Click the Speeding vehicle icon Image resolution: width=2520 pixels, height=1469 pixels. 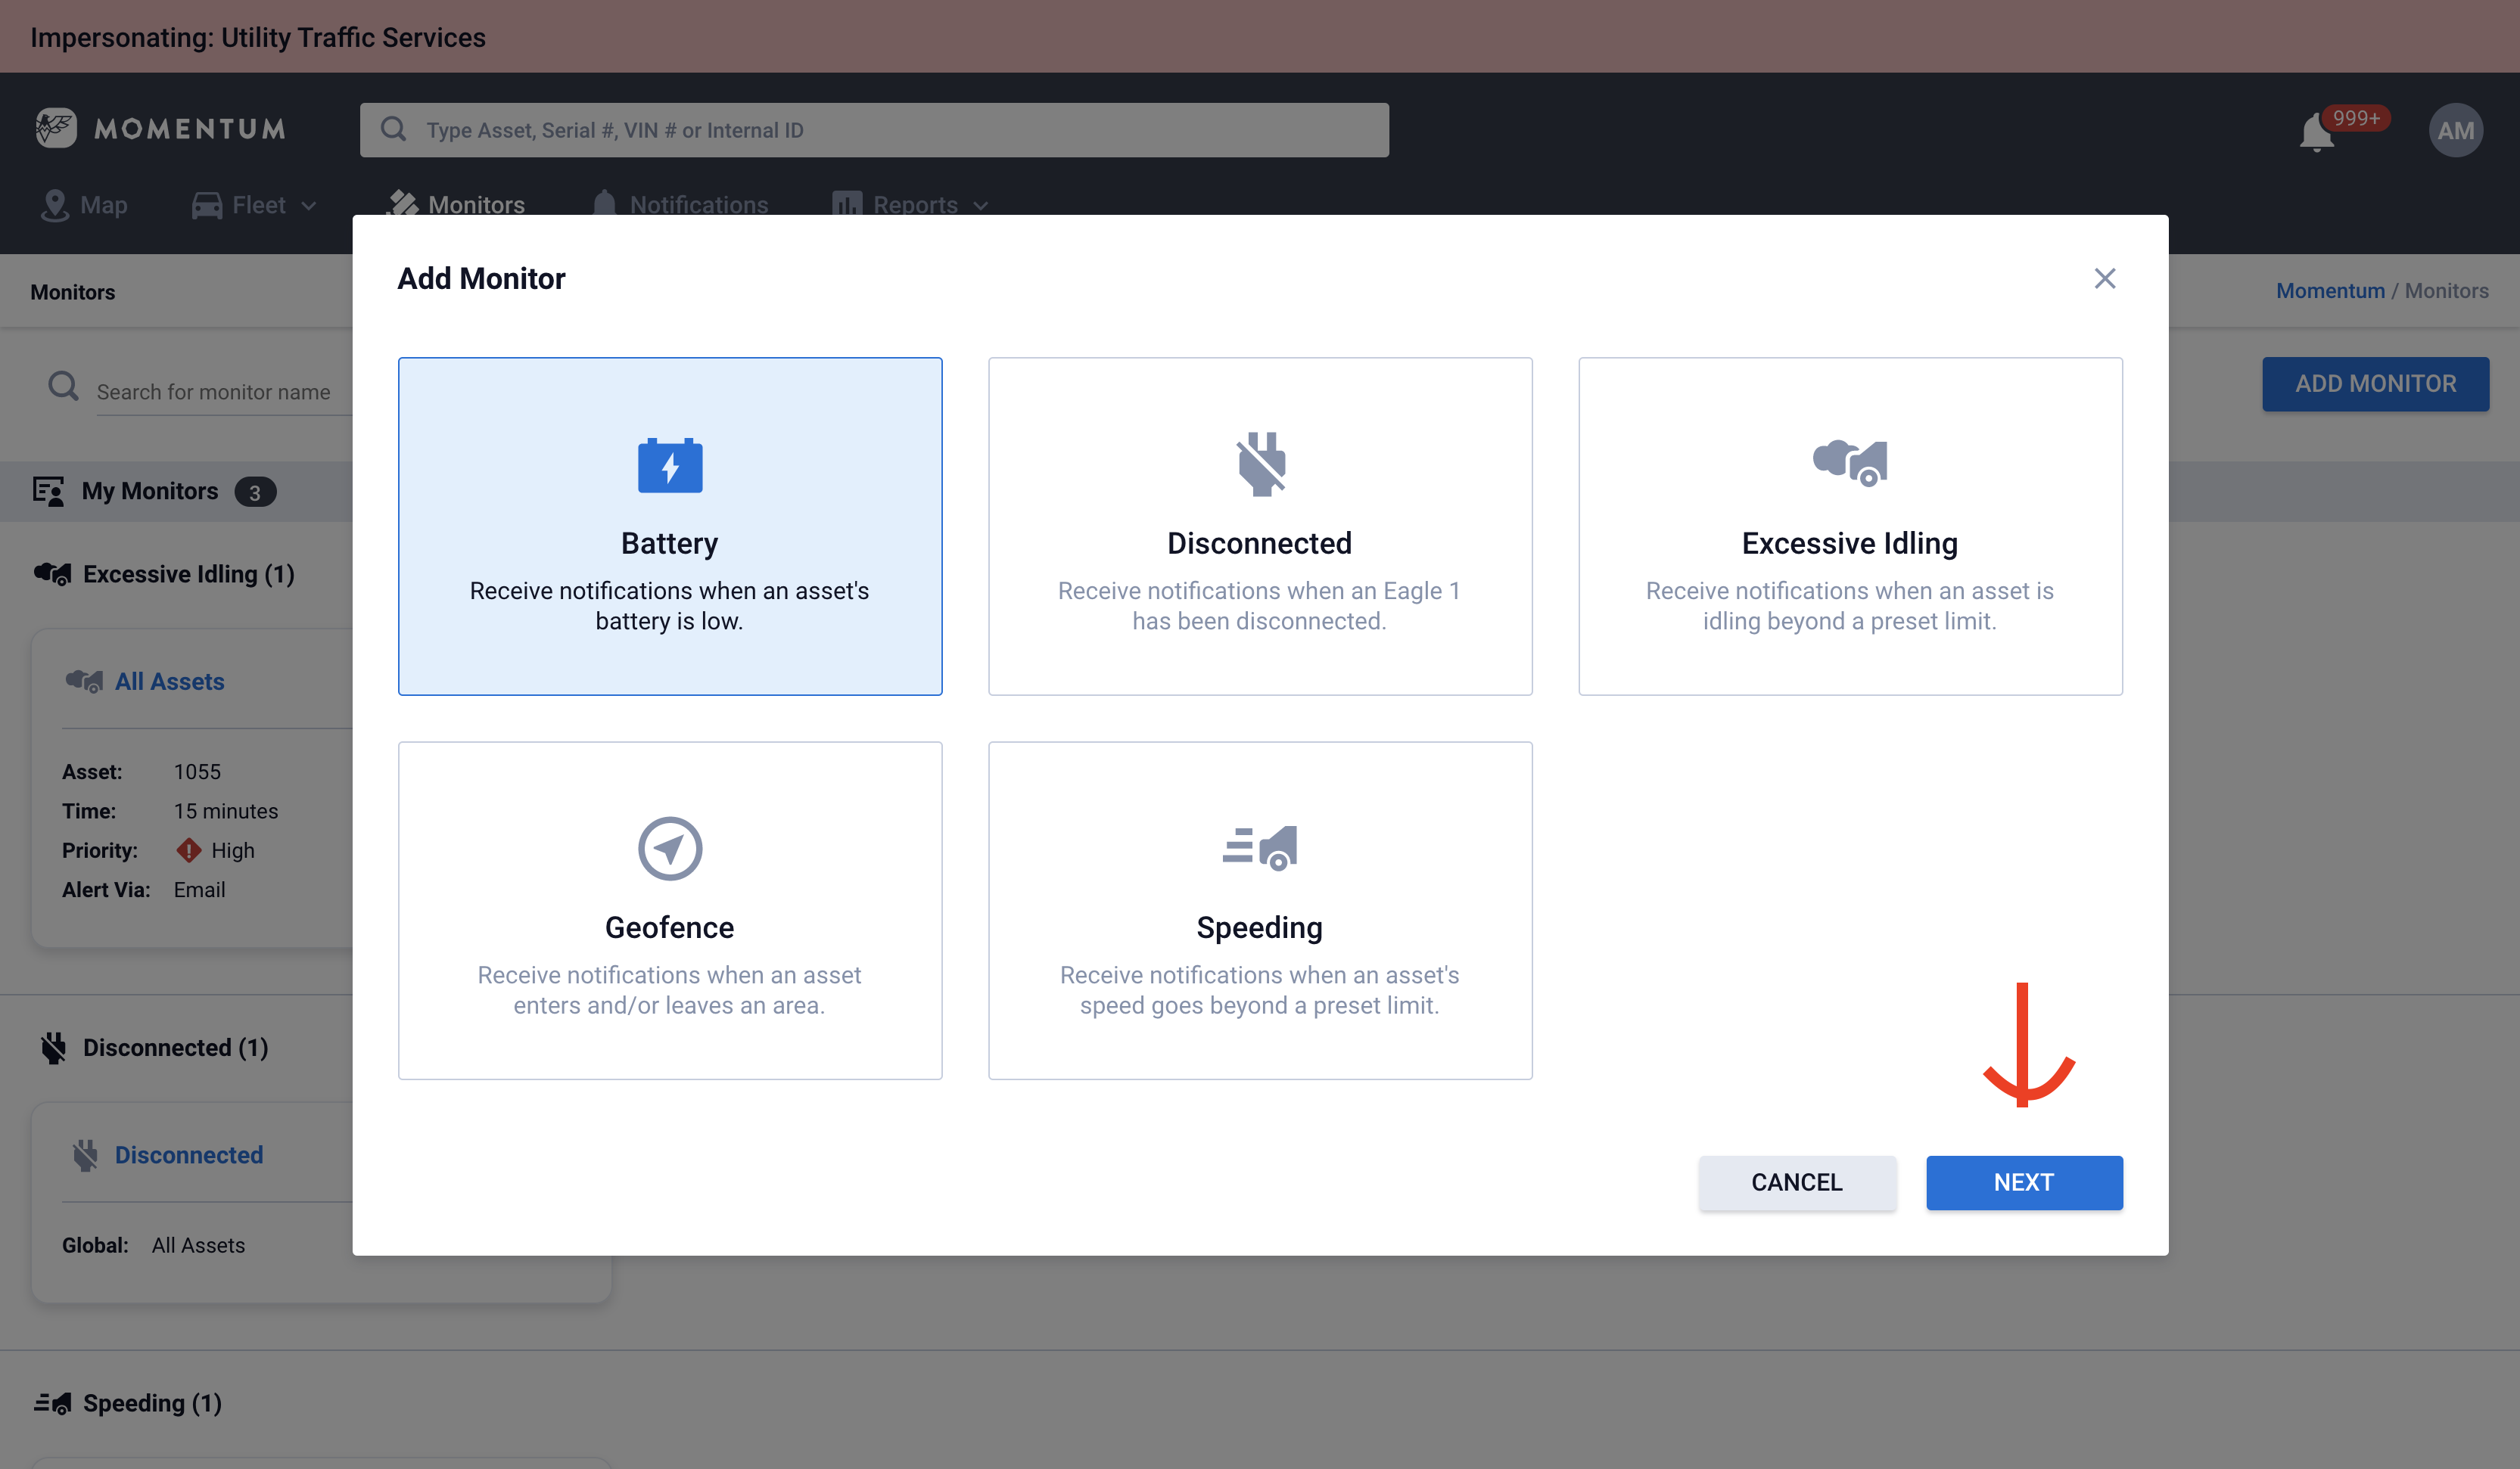pyautogui.click(x=1259, y=847)
